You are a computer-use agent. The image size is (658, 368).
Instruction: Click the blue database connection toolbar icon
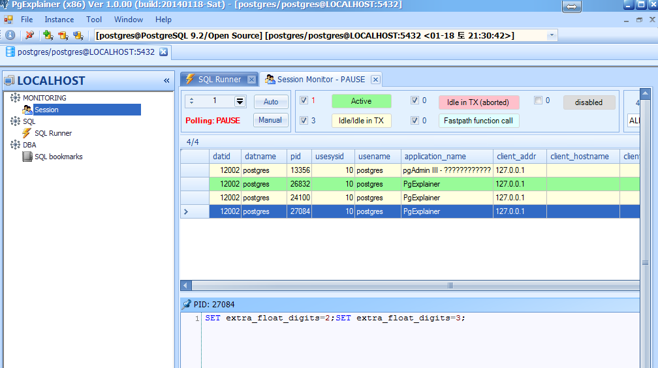click(x=78, y=35)
